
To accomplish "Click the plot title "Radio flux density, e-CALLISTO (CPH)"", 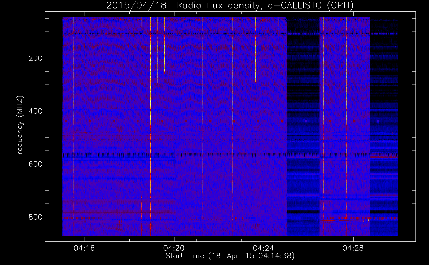I will tap(265, 6).
